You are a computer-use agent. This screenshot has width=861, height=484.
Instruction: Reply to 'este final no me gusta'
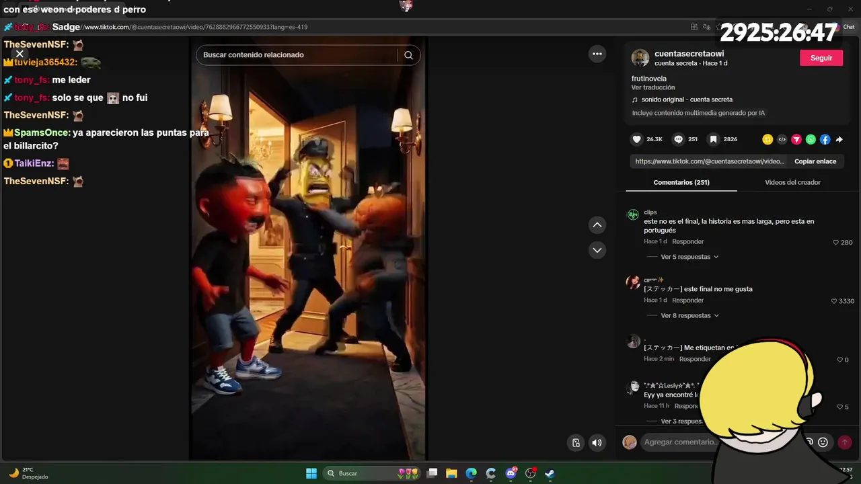click(x=687, y=300)
